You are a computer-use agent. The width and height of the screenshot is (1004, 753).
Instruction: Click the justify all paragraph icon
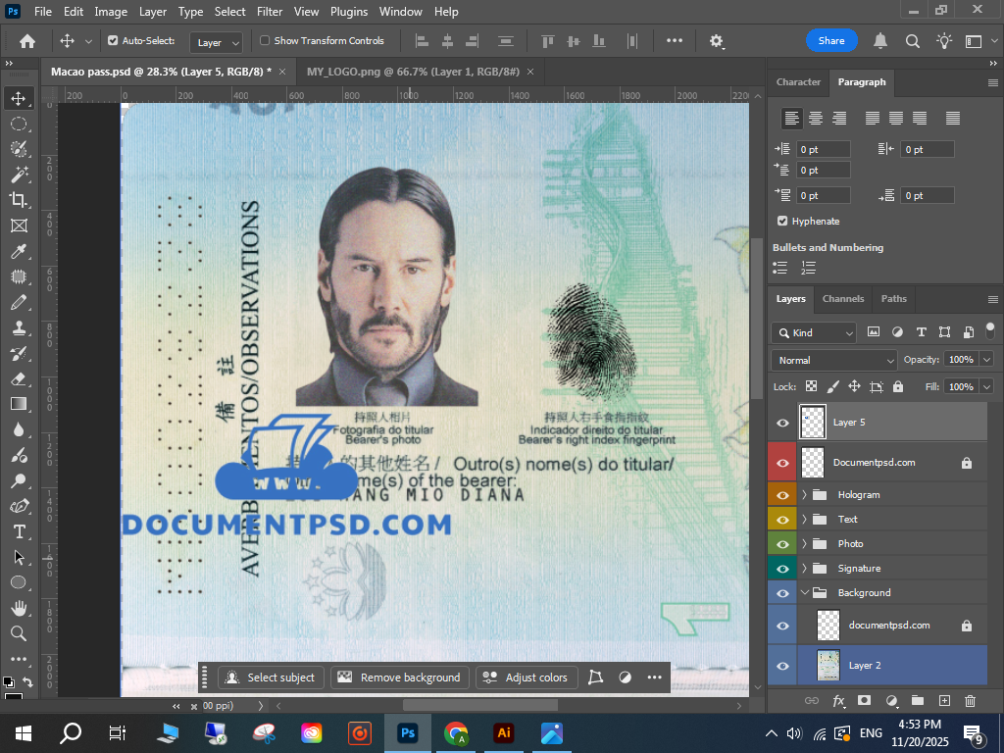(952, 118)
